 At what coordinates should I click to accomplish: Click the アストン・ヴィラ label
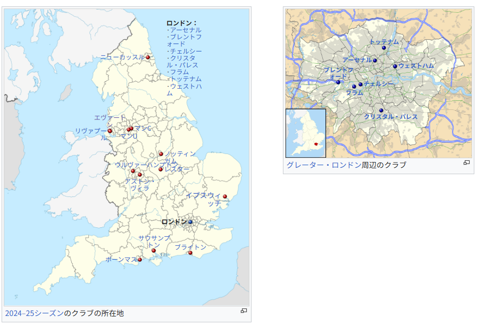coord(140,185)
